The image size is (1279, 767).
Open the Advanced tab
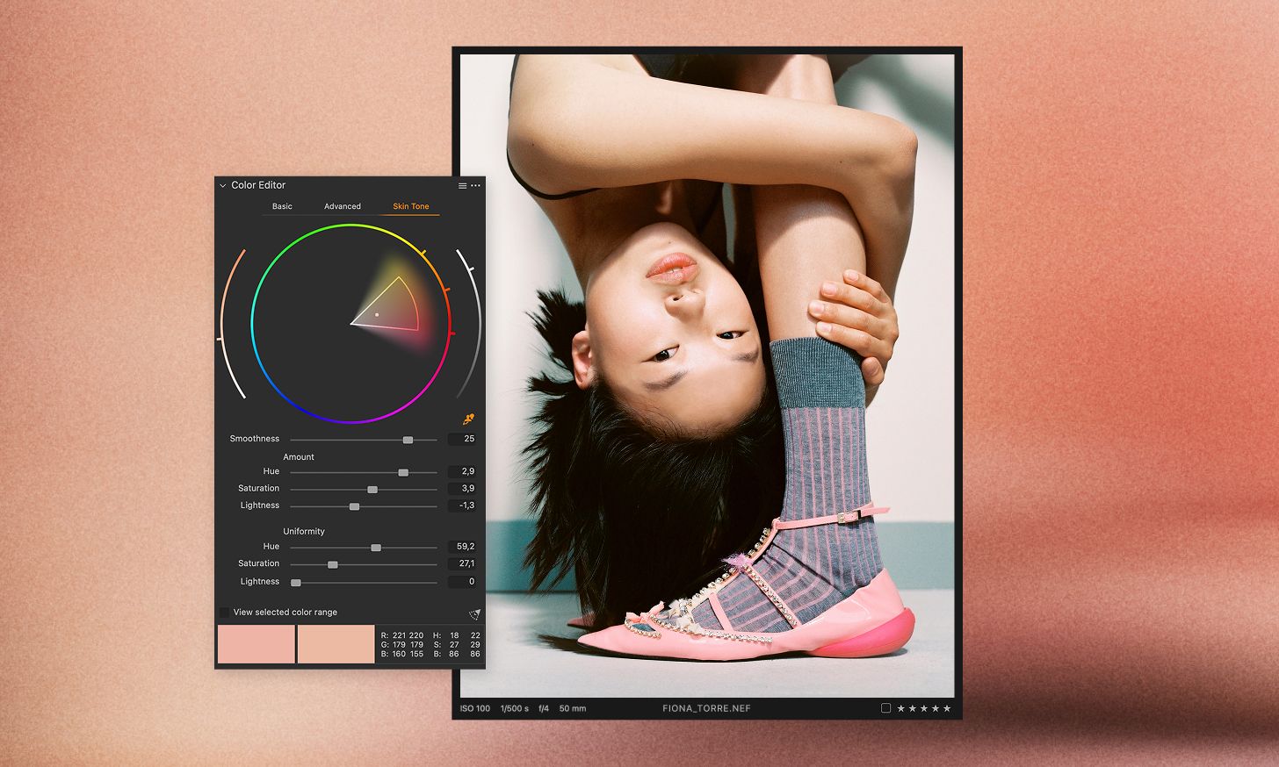coord(342,206)
